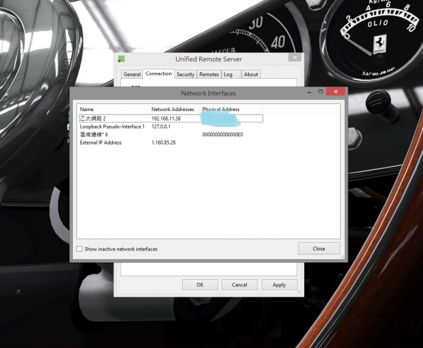Select the 區域連線* 6 interface row

(x=171, y=135)
